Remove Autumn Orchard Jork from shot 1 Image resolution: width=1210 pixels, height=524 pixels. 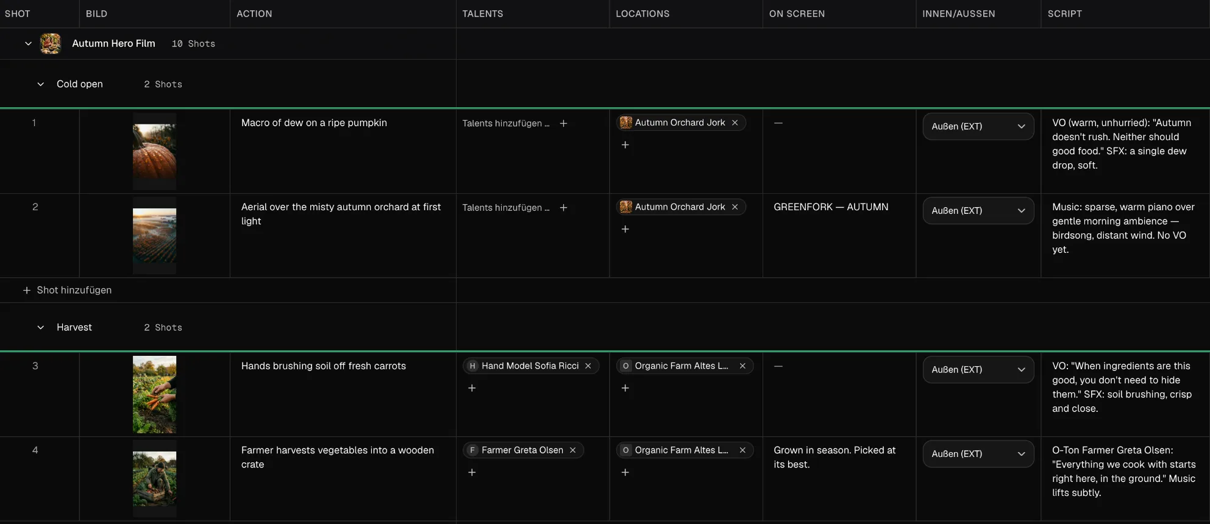735,122
